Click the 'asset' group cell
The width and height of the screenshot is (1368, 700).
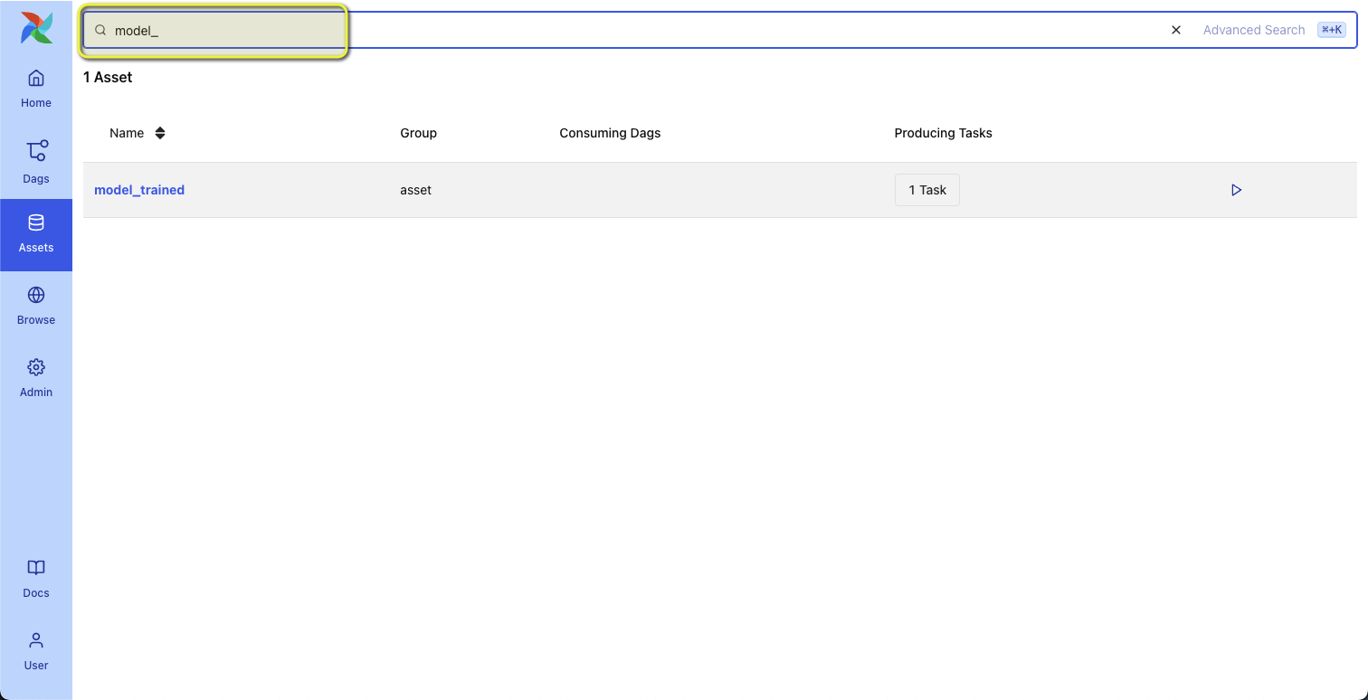415,190
